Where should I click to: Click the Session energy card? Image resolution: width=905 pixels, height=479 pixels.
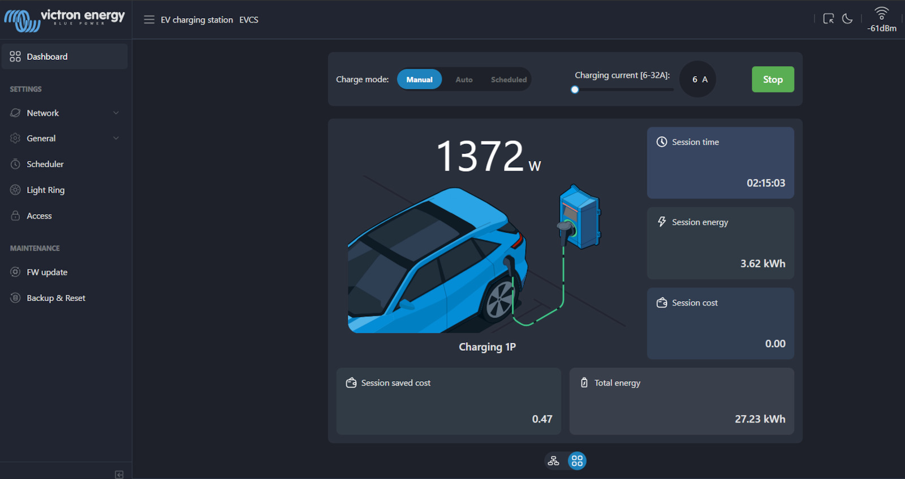pyautogui.click(x=721, y=243)
